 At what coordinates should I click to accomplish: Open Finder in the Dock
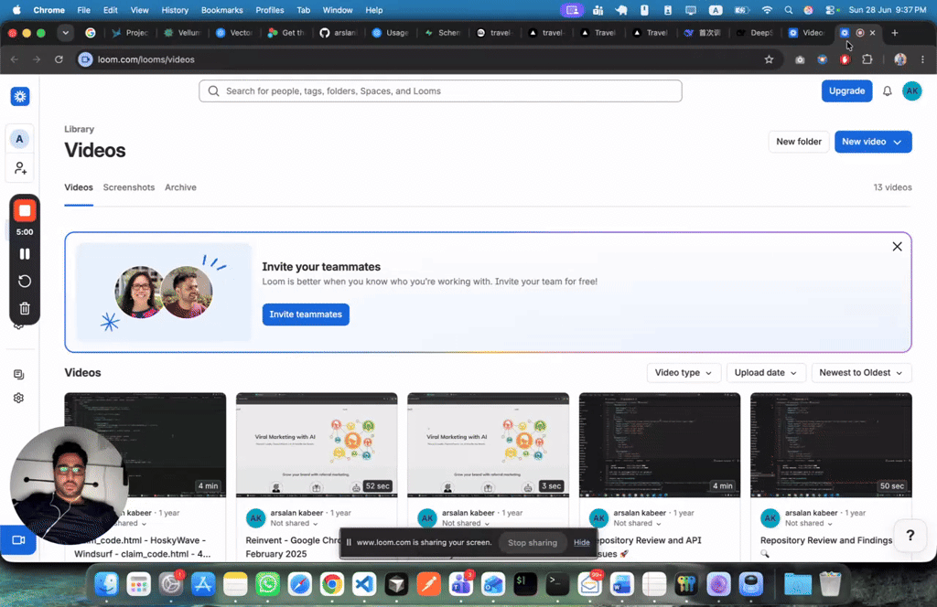point(106,584)
